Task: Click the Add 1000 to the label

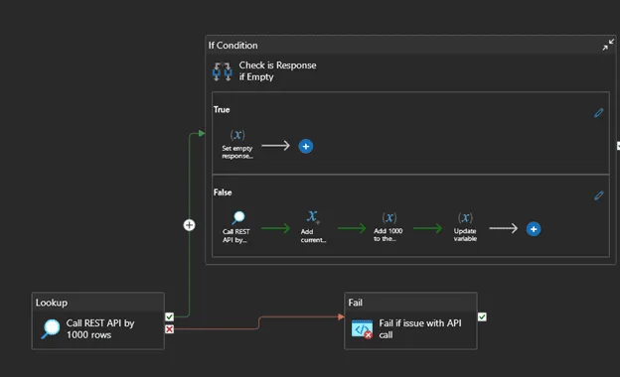Action: point(387,234)
